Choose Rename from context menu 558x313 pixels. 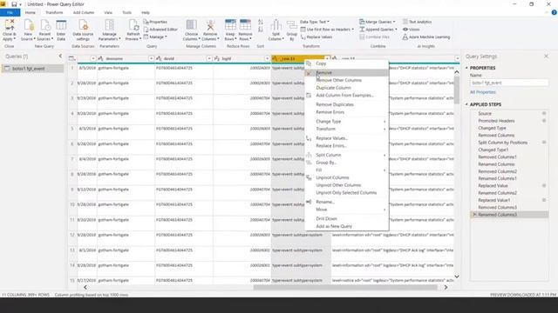[x=347, y=202]
